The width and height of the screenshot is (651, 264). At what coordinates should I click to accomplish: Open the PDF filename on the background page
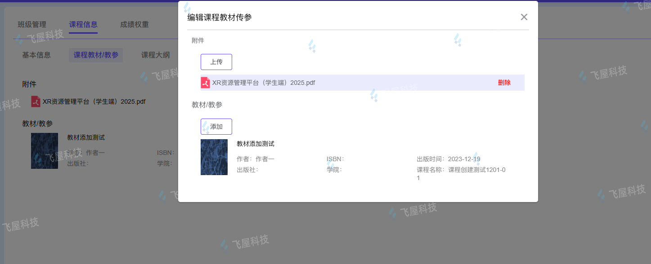point(94,101)
